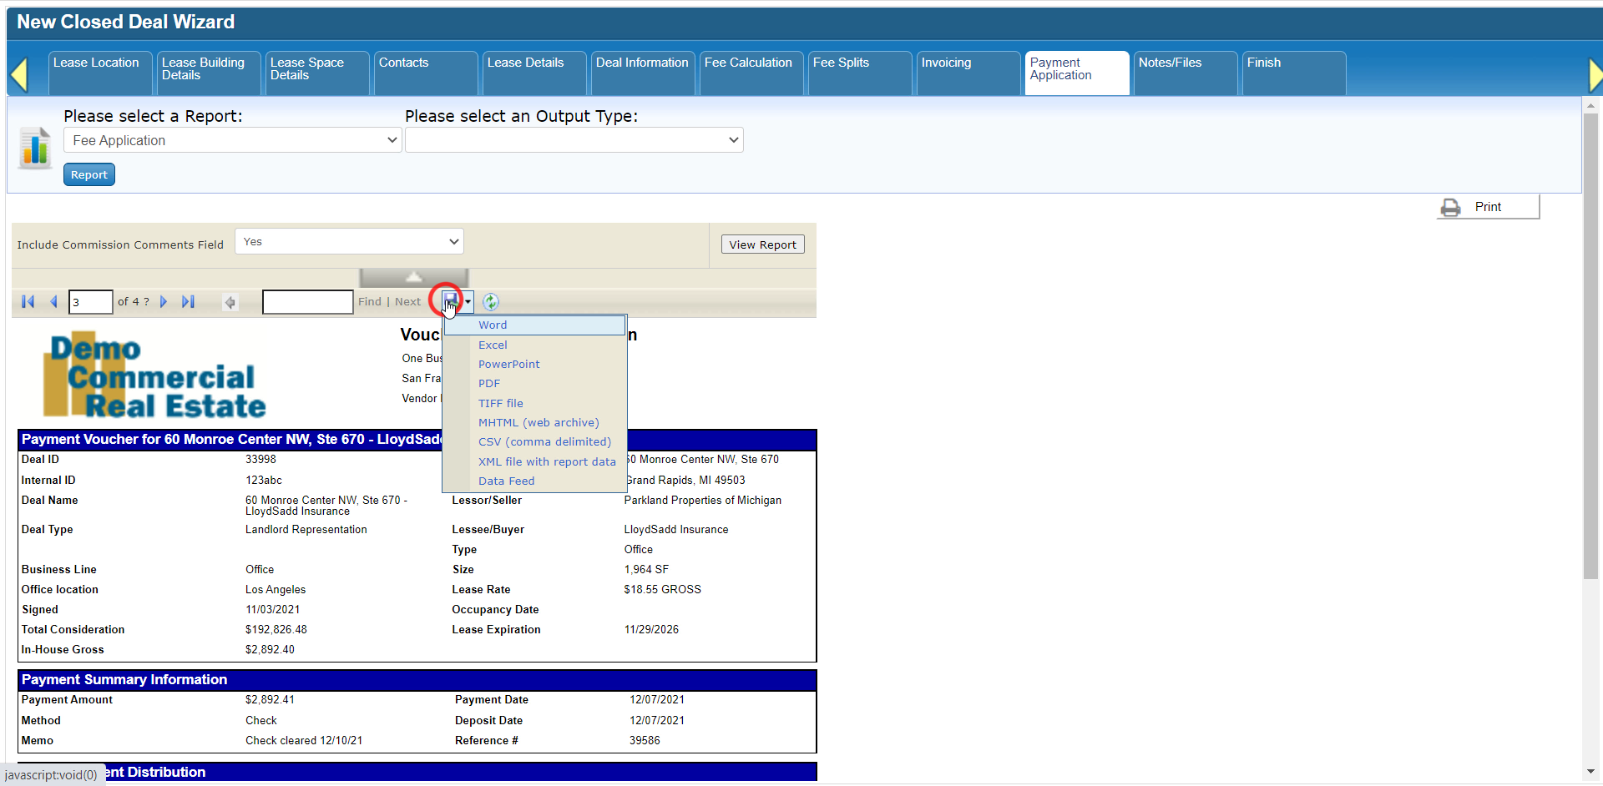1603x786 pixels.
Task: Advance to next report page
Action: coord(164,302)
